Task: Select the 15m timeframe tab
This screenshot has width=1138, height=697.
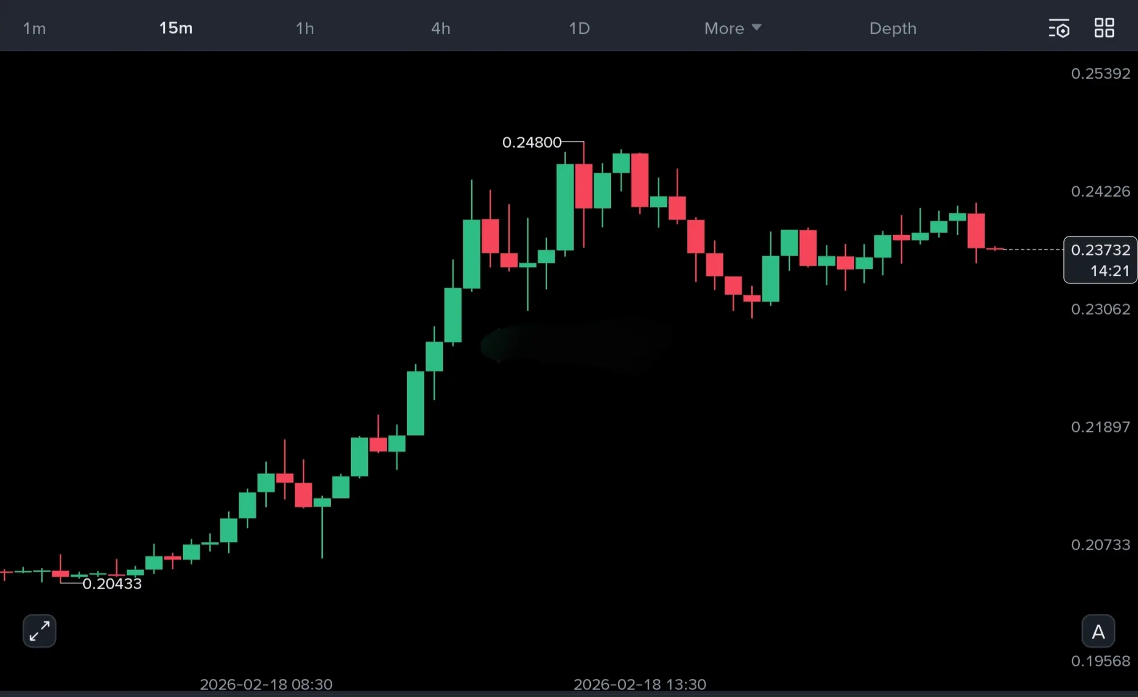Action: [176, 28]
